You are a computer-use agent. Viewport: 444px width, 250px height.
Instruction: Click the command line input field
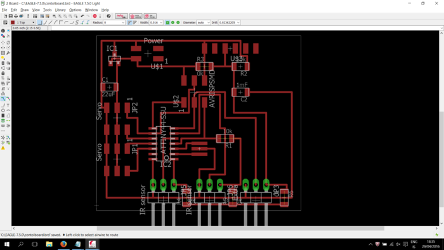tap(246, 28)
